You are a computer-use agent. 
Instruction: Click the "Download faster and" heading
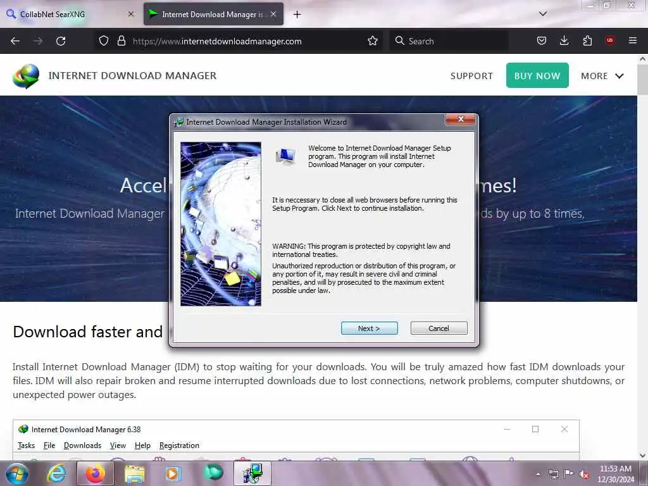pyautogui.click(x=87, y=332)
